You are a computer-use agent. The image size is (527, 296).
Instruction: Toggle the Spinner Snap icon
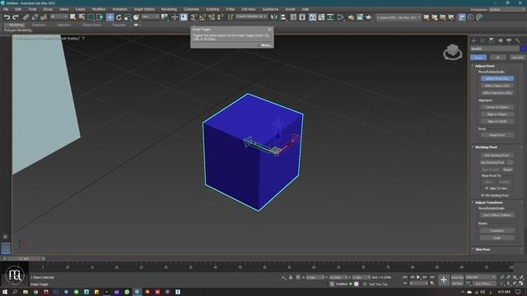pos(220,17)
